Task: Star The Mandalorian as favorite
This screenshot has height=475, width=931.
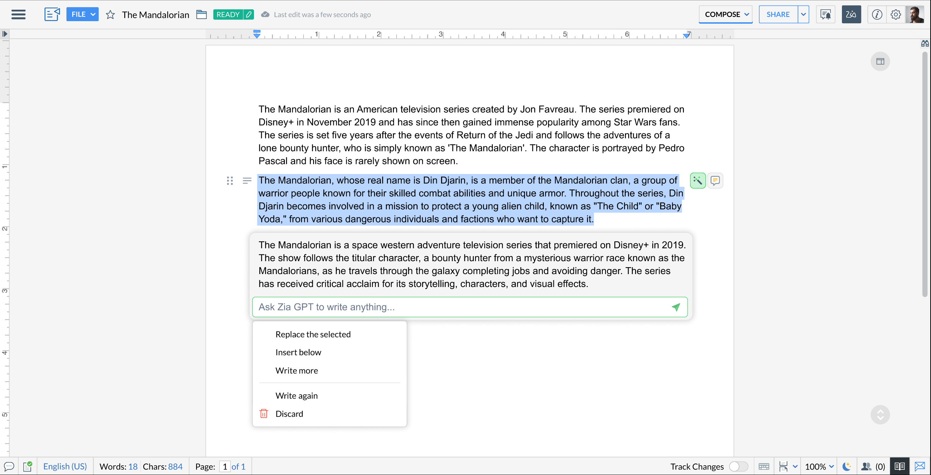Action: click(x=110, y=15)
